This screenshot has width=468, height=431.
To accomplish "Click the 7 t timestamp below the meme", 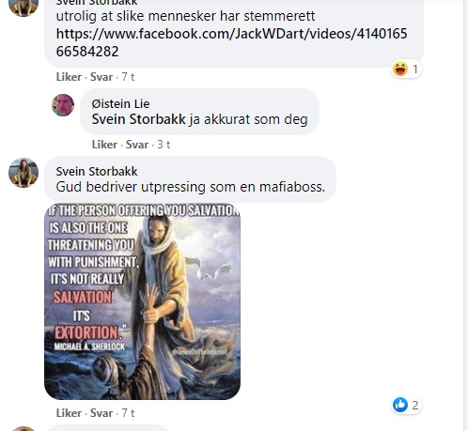I will 128,413.
